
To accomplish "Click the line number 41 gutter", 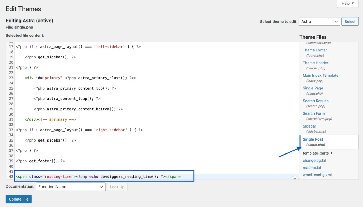I will (11, 171).
